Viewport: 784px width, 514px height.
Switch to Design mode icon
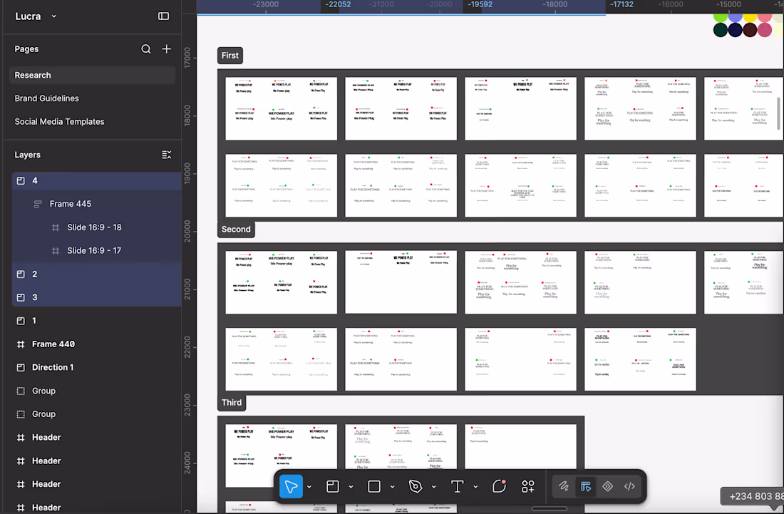(x=586, y=486)
